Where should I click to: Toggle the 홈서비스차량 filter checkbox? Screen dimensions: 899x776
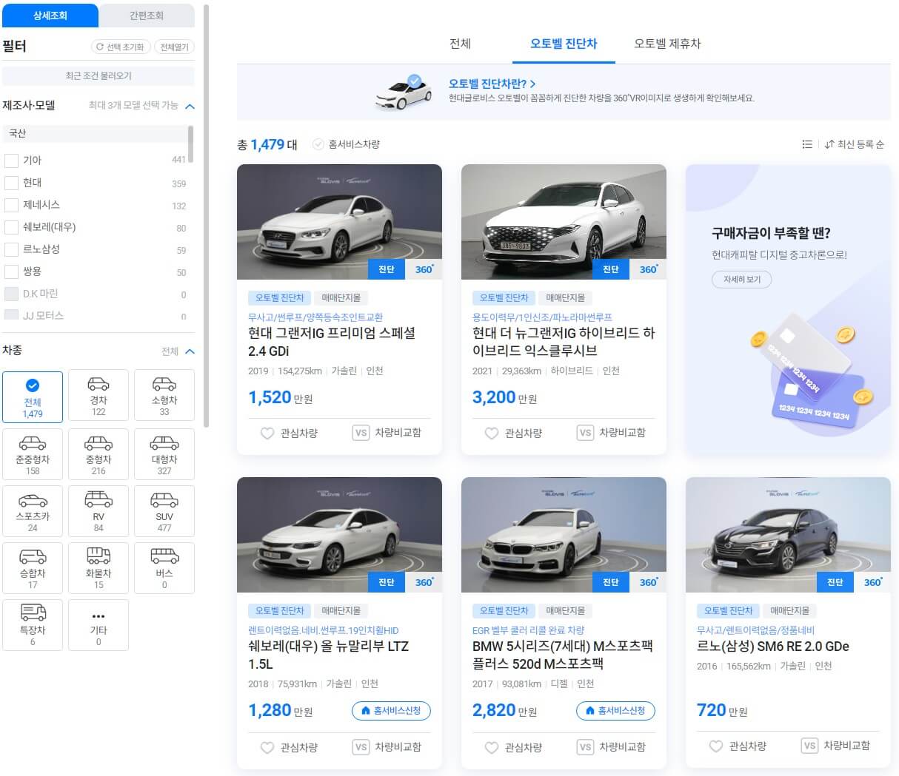pyautogui.click(x=318, y=144)
